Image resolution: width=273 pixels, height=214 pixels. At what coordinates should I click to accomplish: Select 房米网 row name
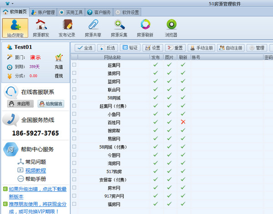114,188
